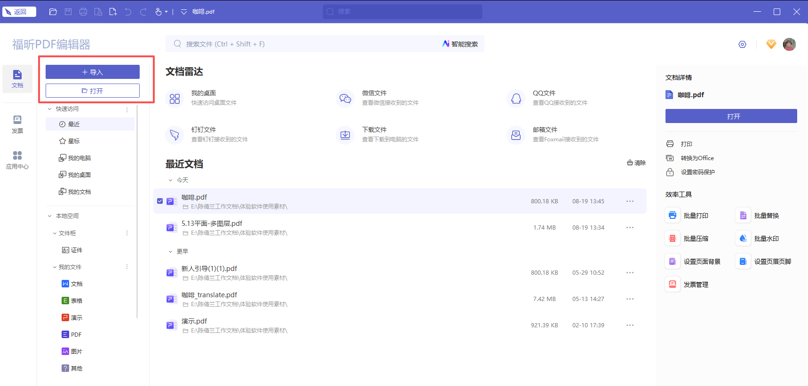Open file via title bar folder icon
Screen dimensions: 808x386
[53, 12]
